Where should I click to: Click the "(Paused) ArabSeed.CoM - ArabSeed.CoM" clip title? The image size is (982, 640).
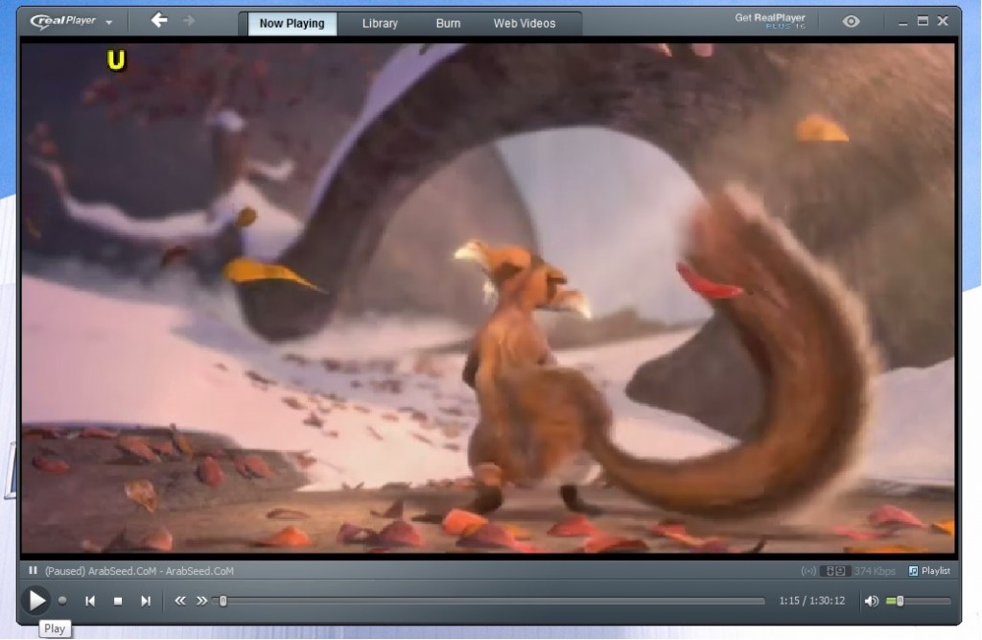[139, 571]
